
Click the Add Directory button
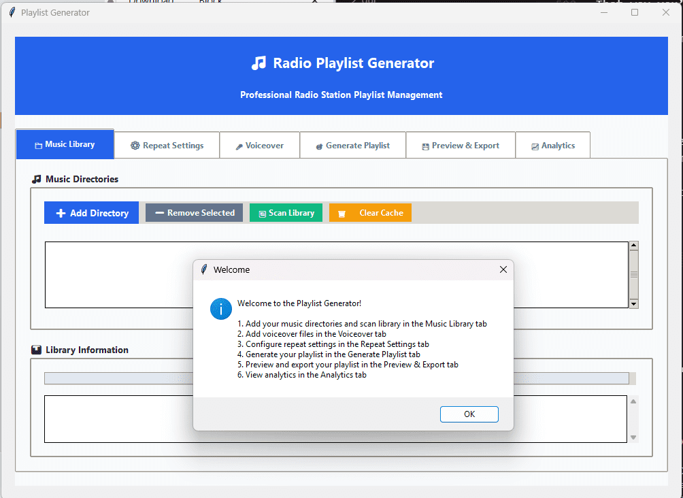(91, 212)
